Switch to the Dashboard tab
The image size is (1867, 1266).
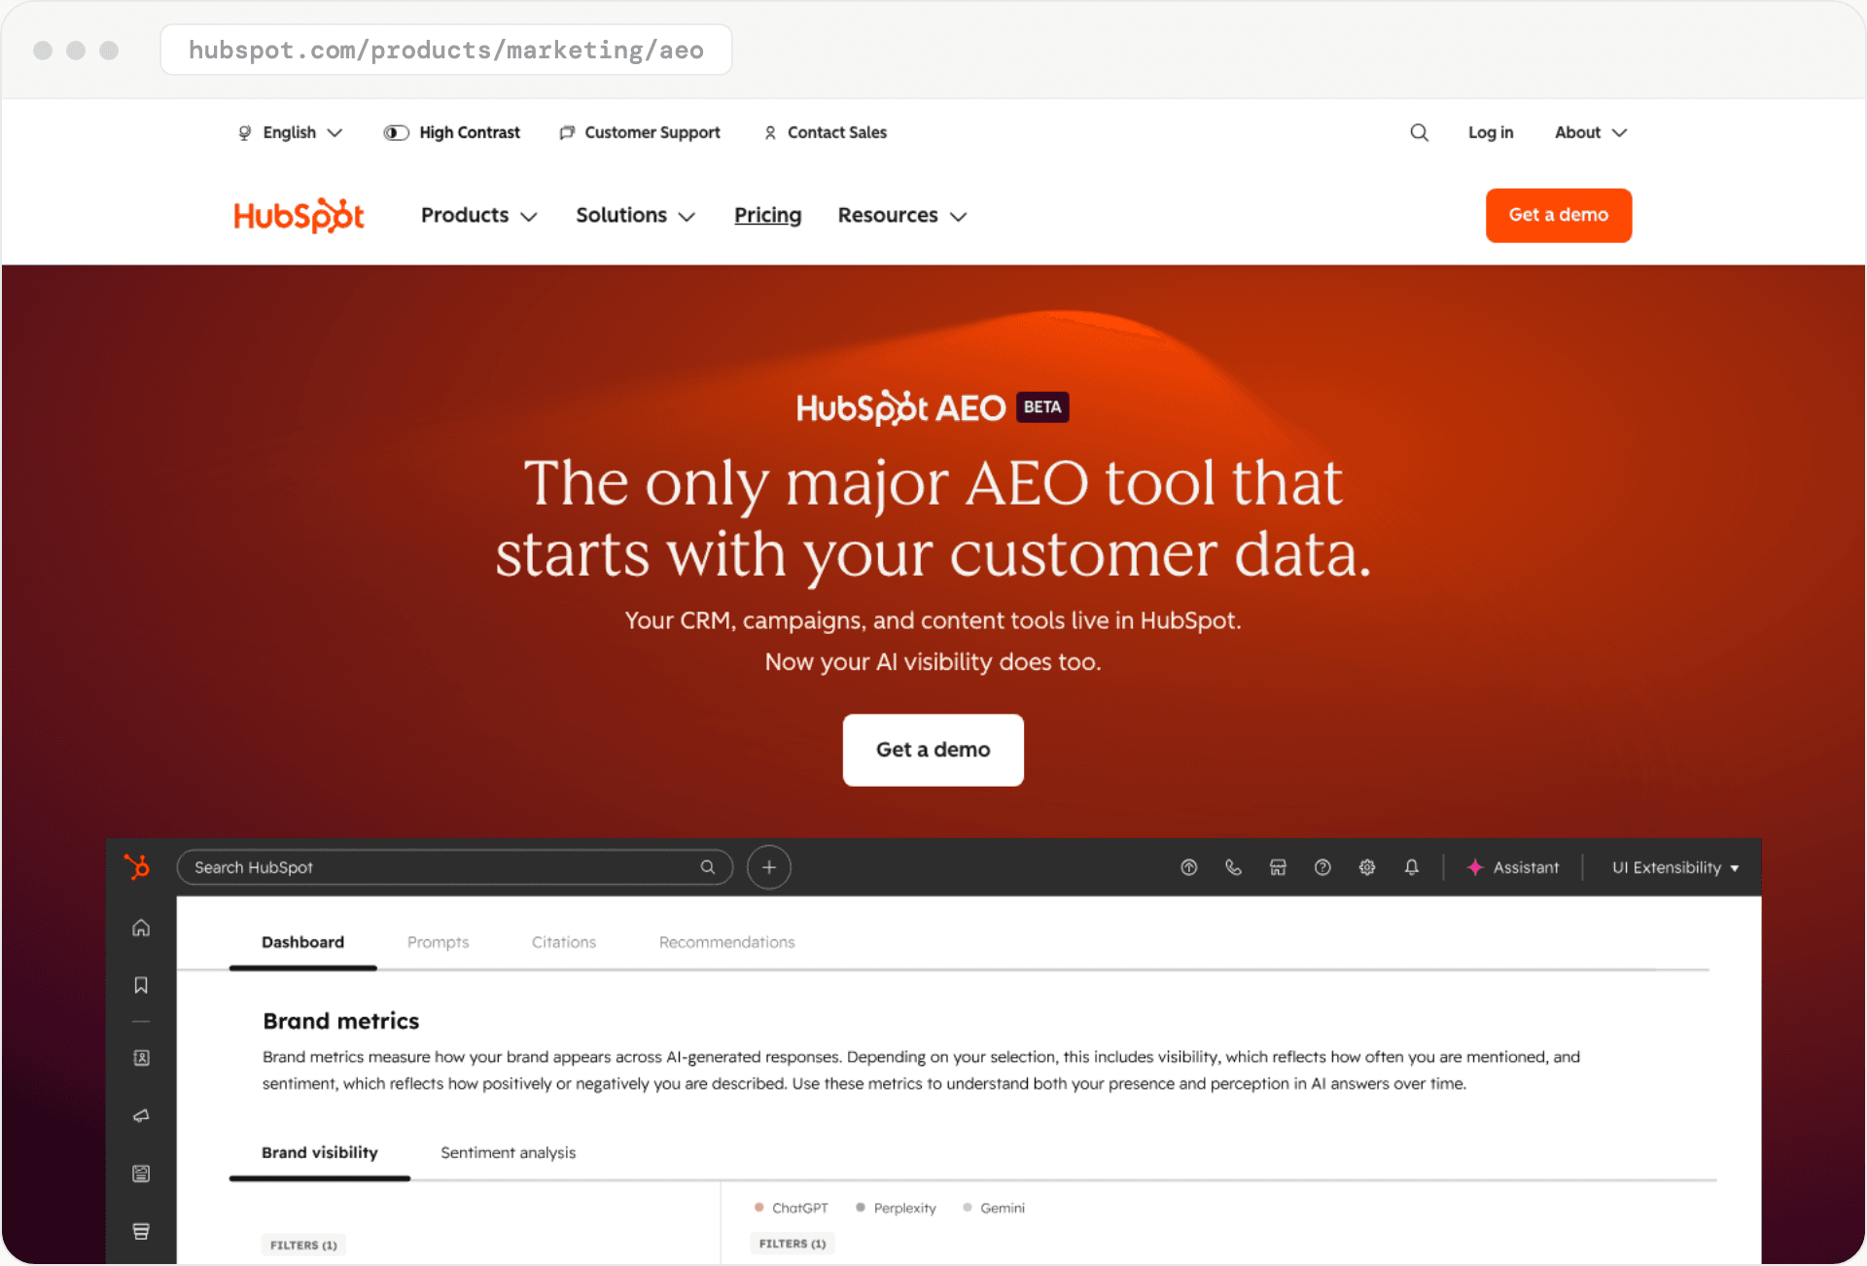point(302,942)
